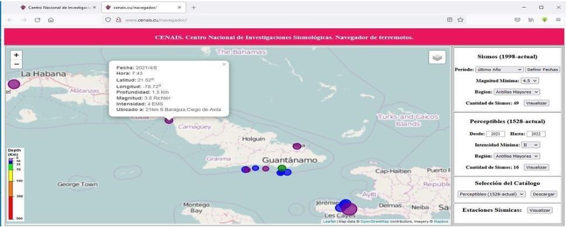Click the Holguín map label
This screenshot has height=227, width=566.
click(x=254, y=139)
